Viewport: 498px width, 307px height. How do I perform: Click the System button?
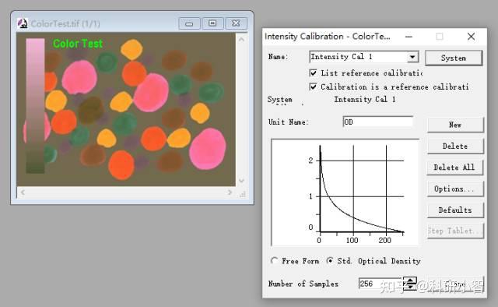(x=454, y=58)
